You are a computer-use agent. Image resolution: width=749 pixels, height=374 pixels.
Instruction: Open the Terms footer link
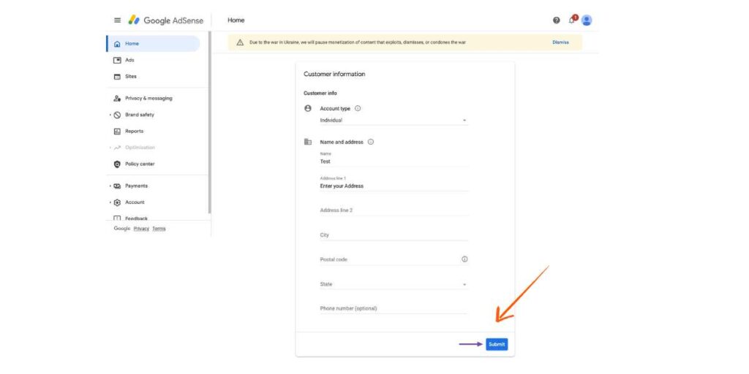(159, 229)
